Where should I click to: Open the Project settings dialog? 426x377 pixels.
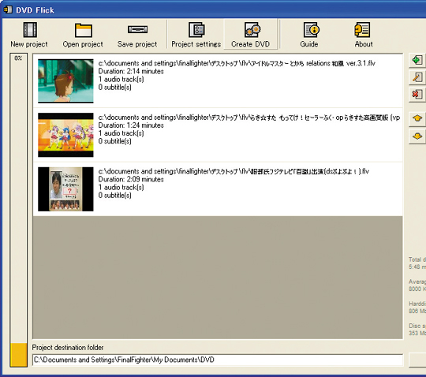[x=196, y=35]
